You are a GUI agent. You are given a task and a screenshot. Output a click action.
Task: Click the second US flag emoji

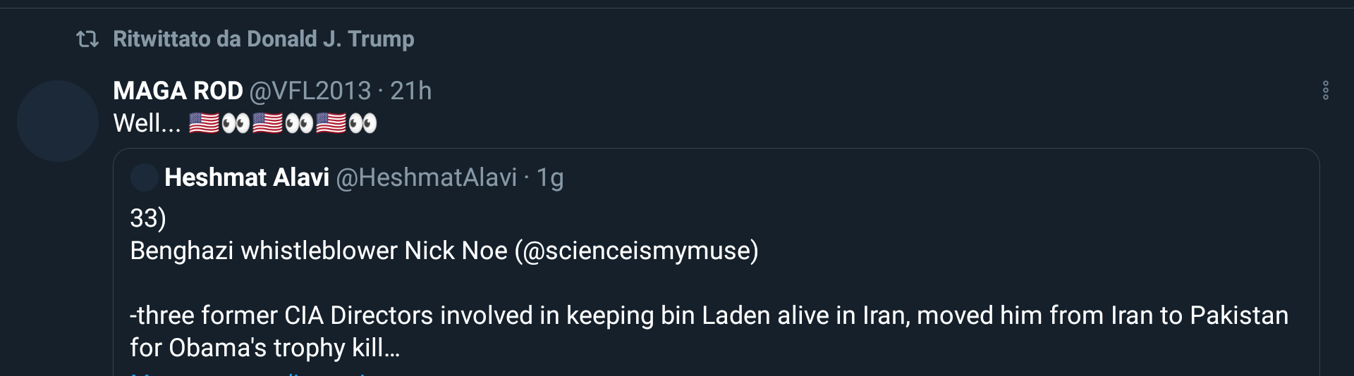point(267,124)
